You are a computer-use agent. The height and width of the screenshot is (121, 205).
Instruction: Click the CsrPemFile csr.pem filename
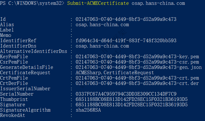(x=137, y=62)
